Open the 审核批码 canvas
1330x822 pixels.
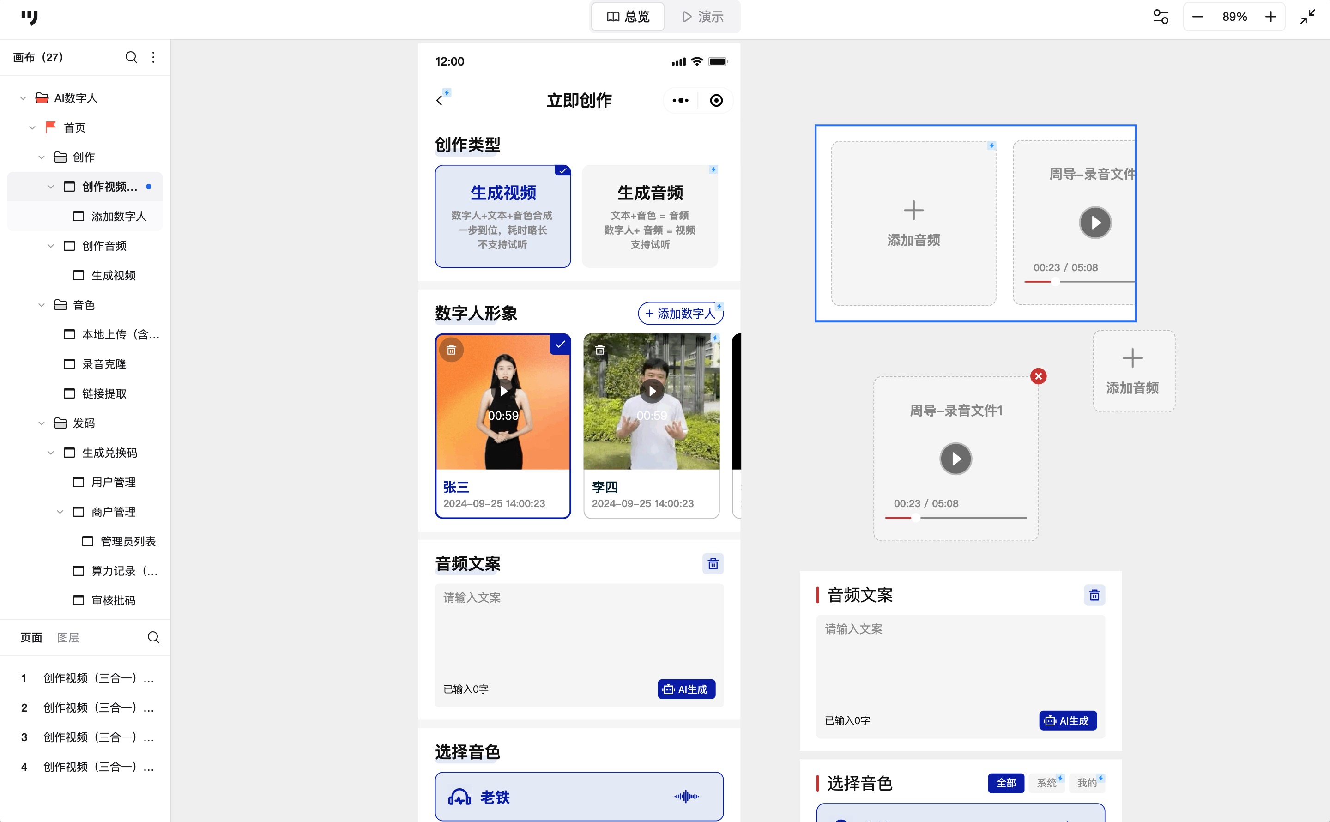click(x=85, y=600)
